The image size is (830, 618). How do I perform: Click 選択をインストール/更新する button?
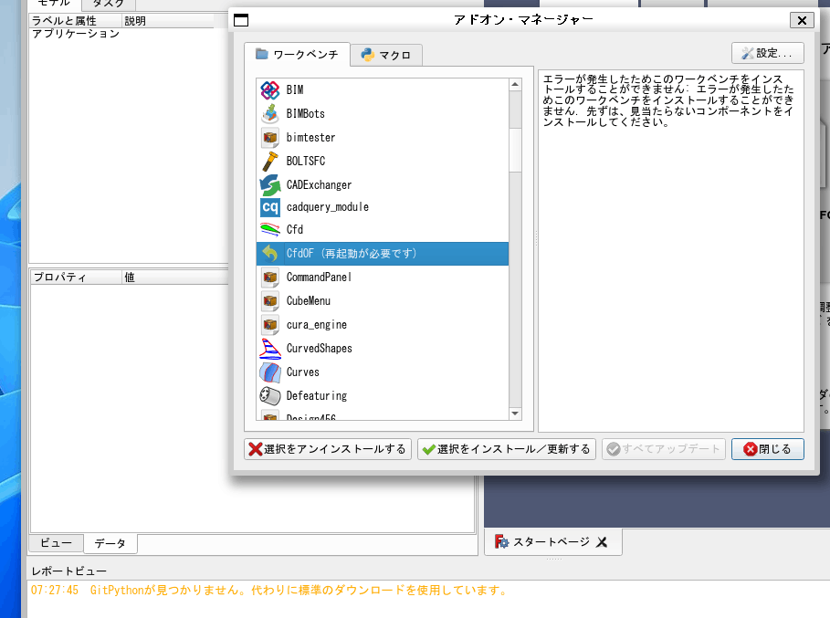tap(507, 449)
